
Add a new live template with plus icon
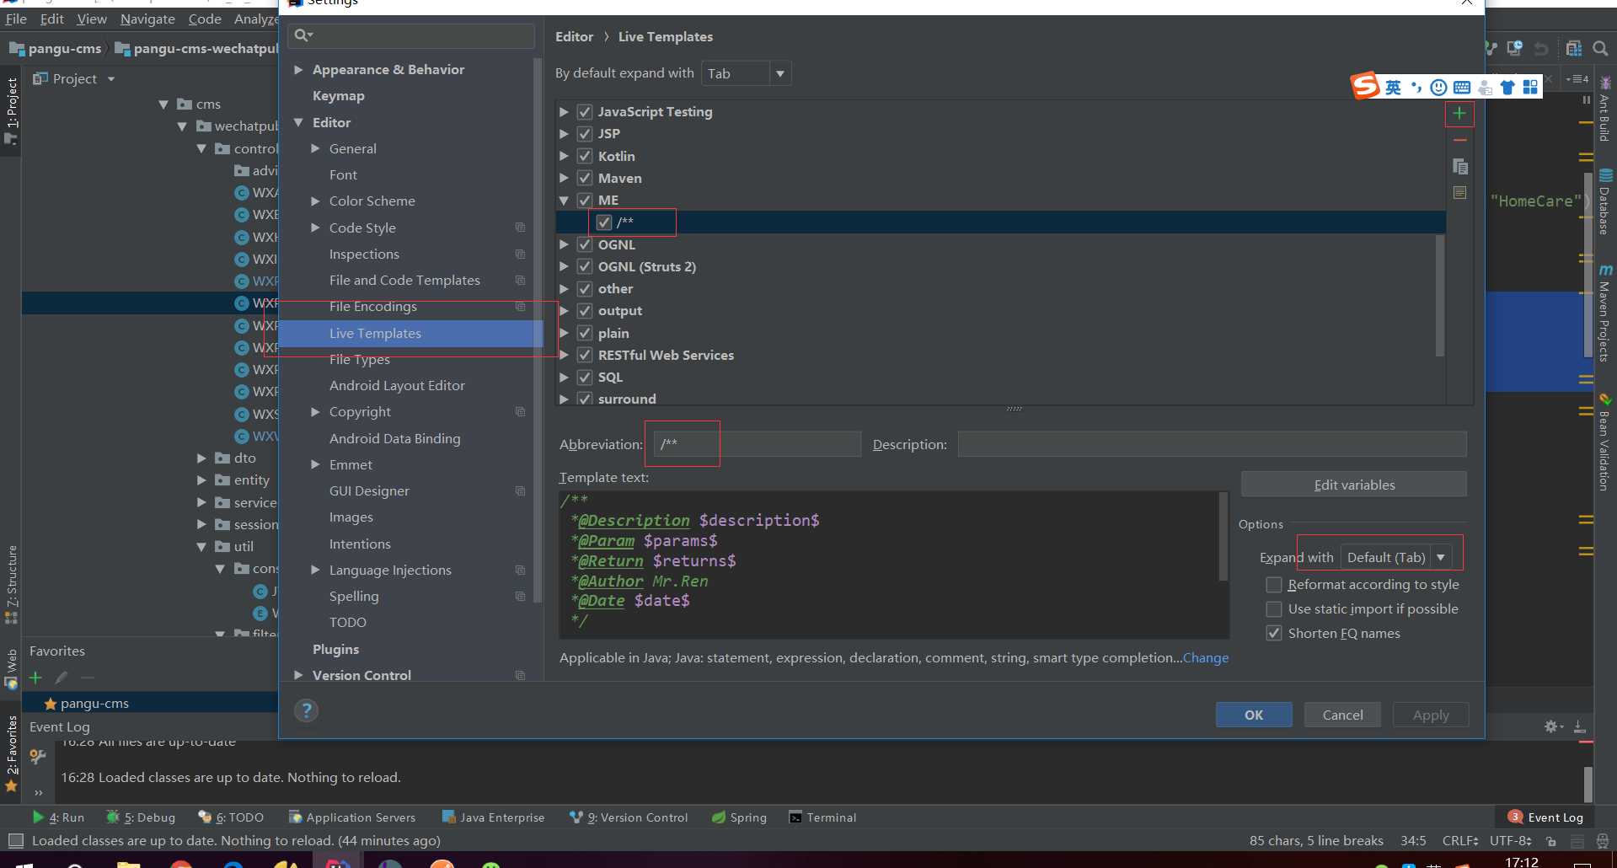[x=1459, y=114]
